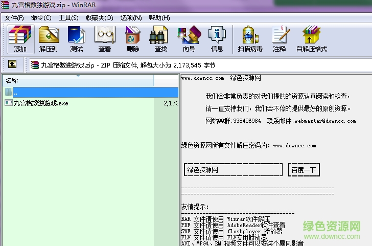Open the 选项(N) menu
372x246 pixels.
click(x=131, y=18)
